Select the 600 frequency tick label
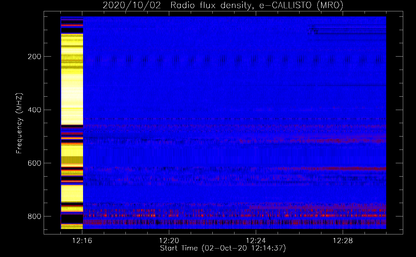416x257 pixels. [x=34, y=163]
